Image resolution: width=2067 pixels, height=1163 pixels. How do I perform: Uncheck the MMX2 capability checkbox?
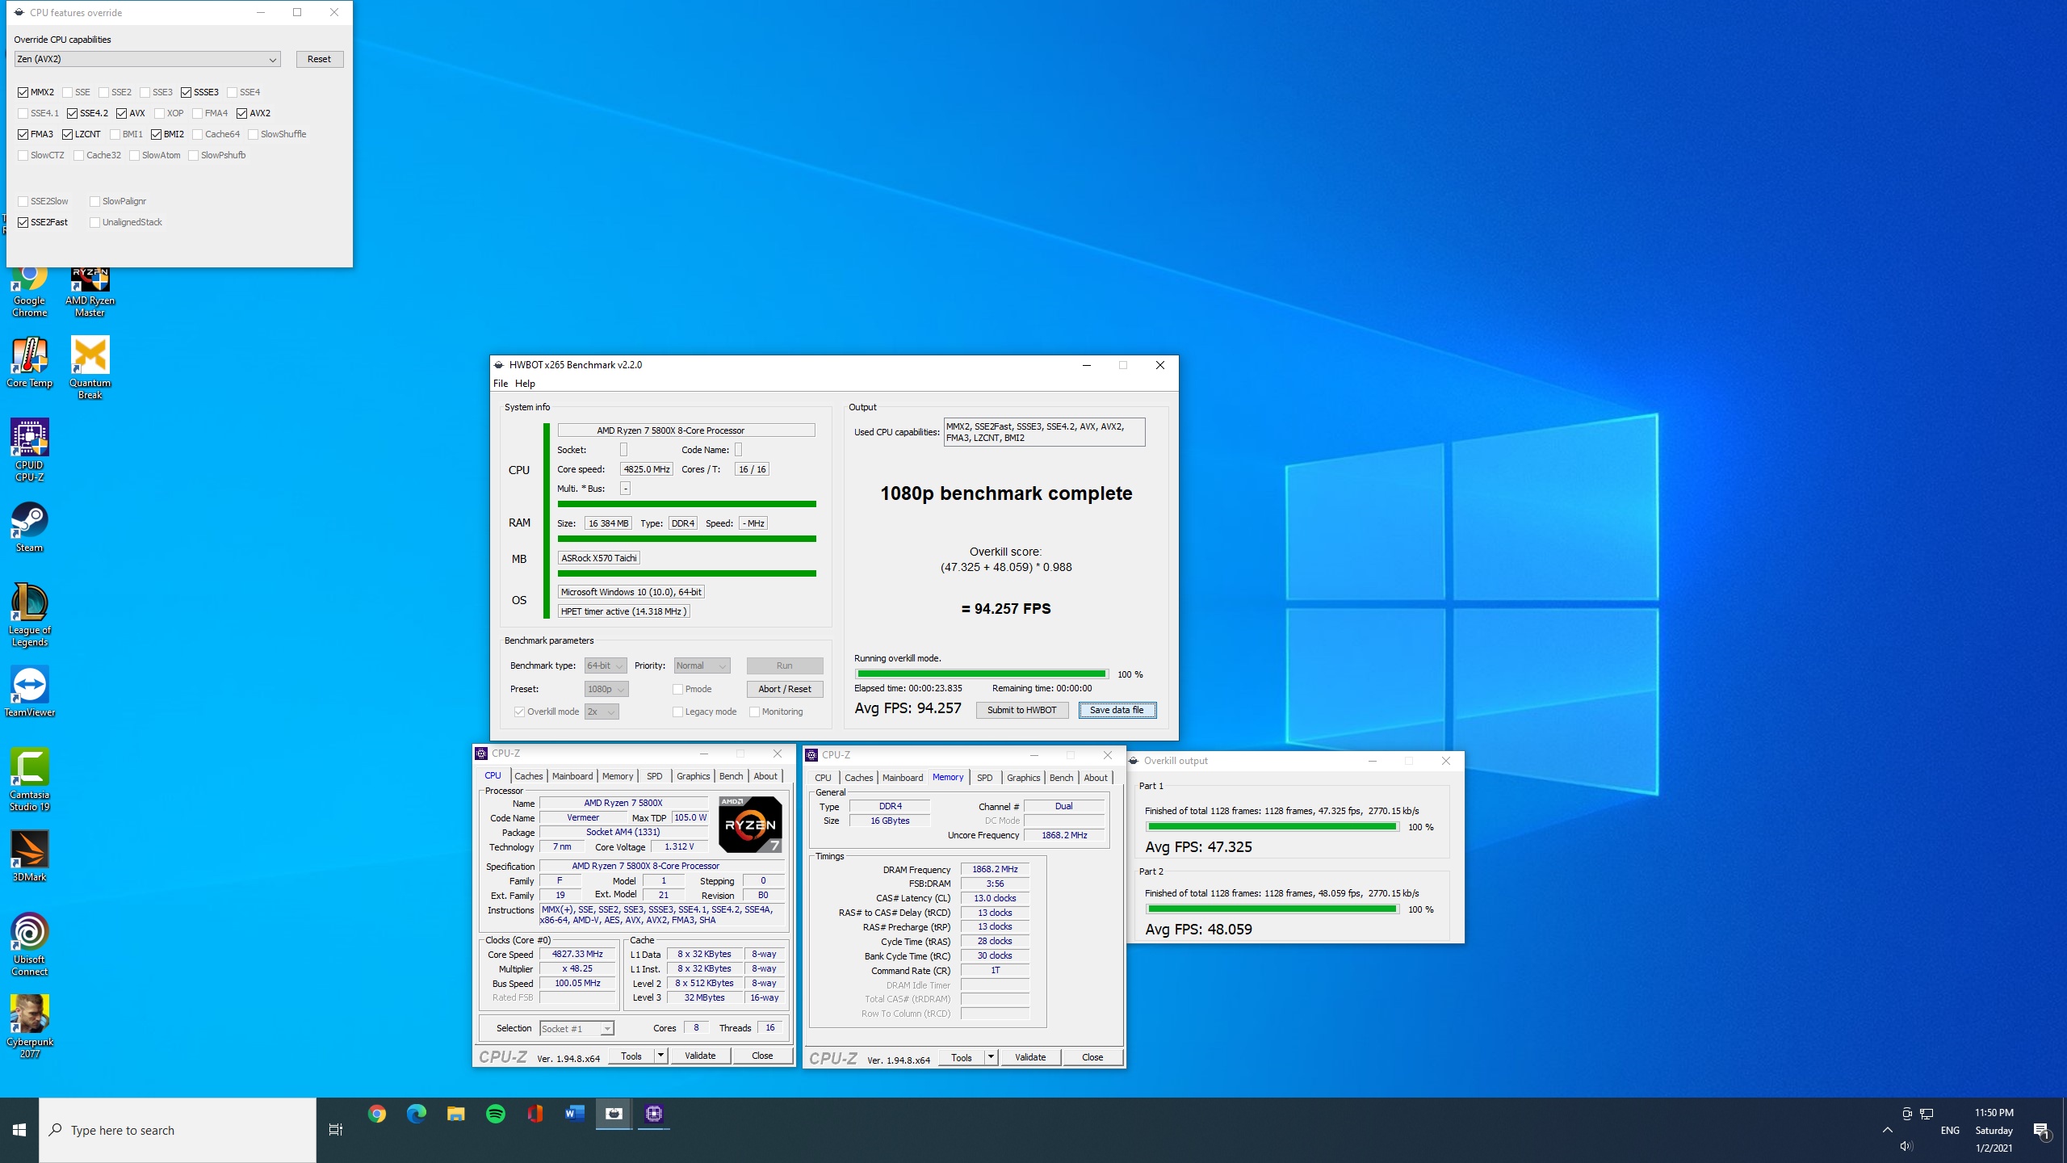point(23,92)
